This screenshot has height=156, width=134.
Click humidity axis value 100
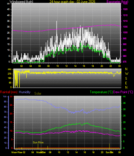point(5,97)
